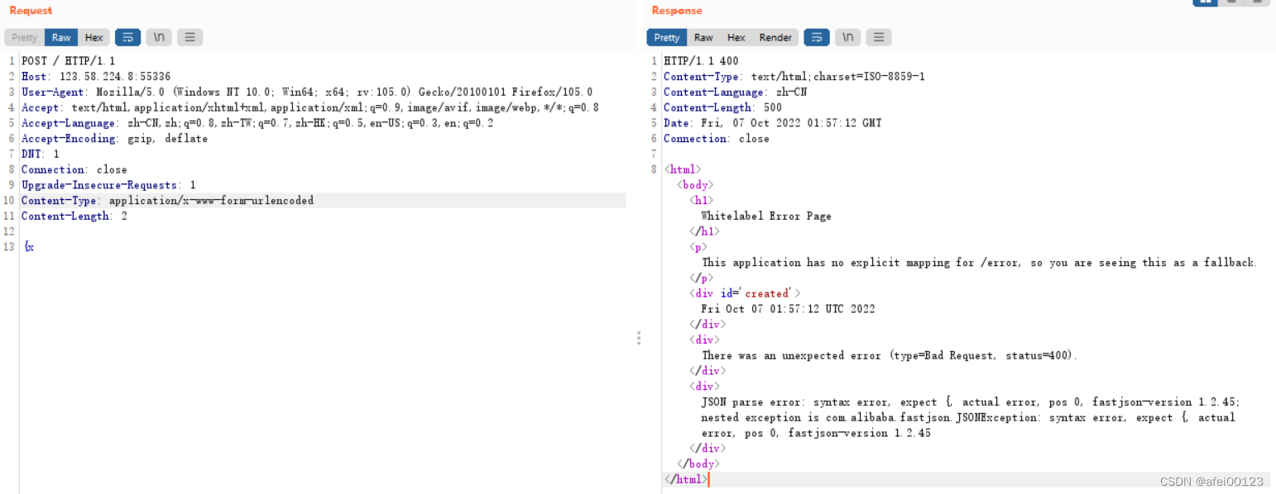The image size is (1276, 494).
Task: Open the panel divider options via the three dots
Action: [x=639, y=338]
